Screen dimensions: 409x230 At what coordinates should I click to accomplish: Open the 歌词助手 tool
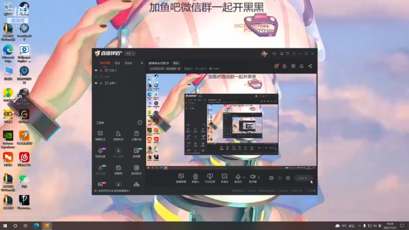136,170
